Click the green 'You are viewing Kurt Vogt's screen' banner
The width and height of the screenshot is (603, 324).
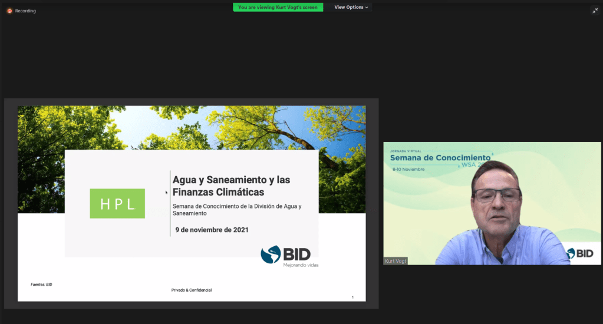278,7
